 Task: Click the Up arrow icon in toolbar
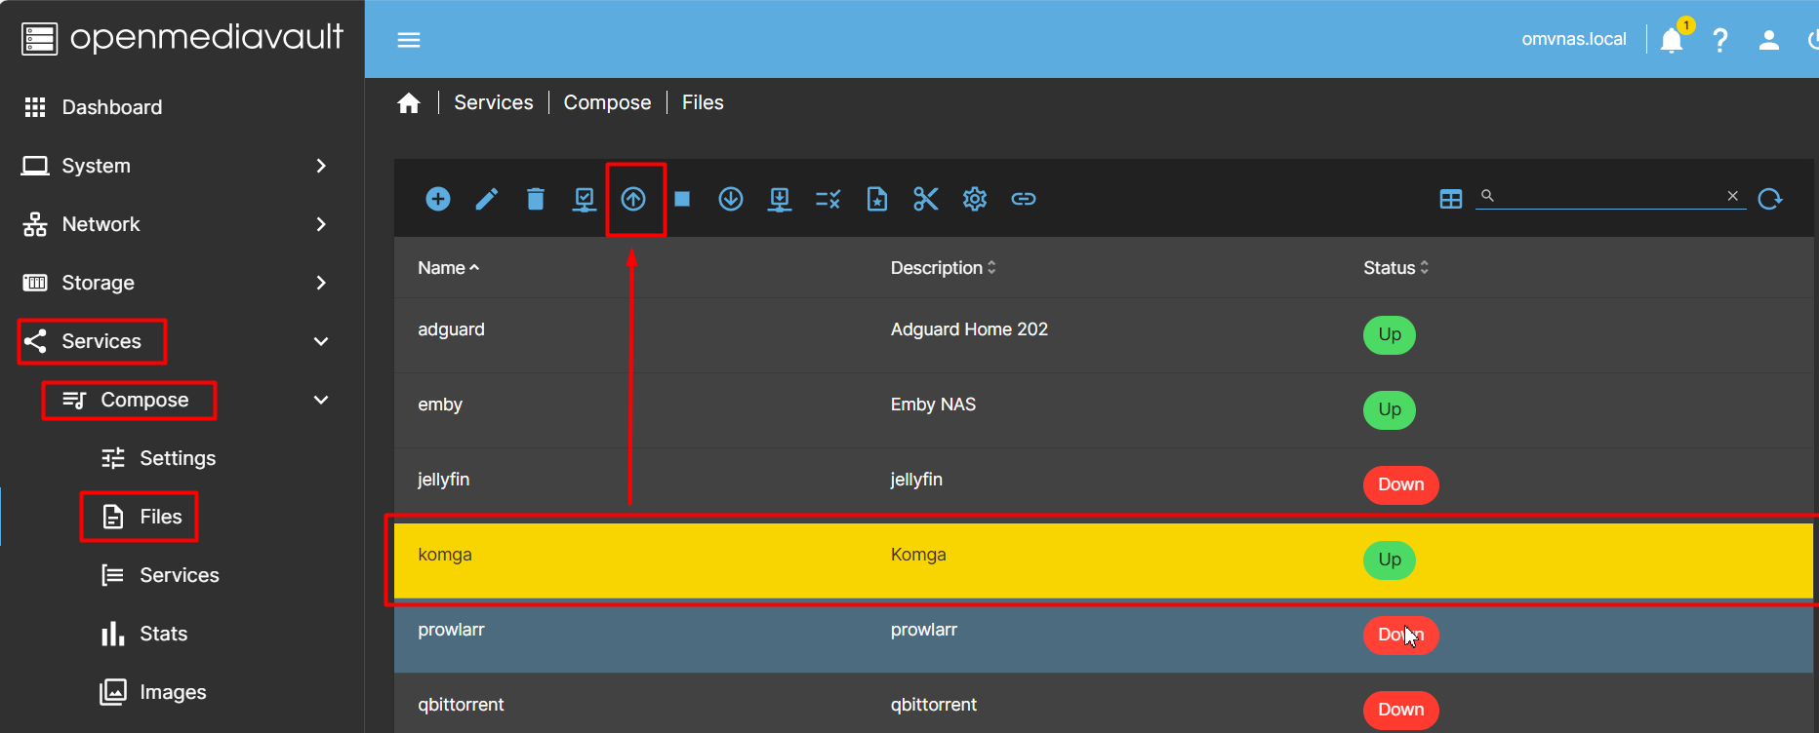tap(633, 199)
